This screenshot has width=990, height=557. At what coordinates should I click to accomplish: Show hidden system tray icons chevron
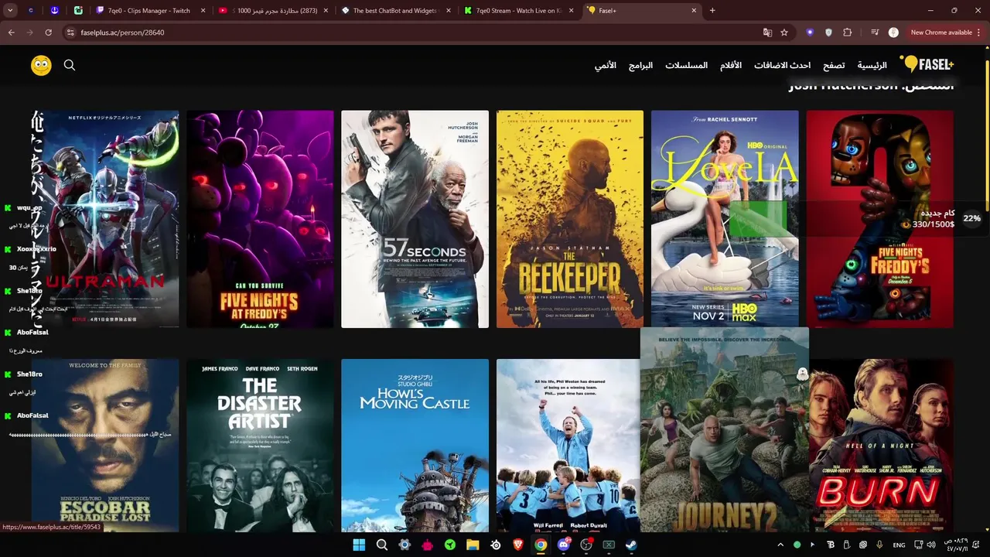(x=780, y=545)
